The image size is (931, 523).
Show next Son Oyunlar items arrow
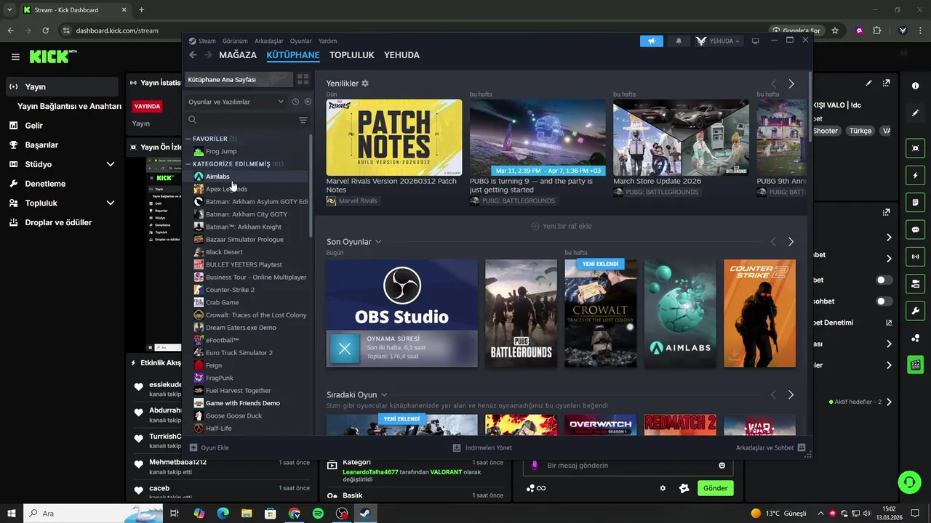pos(791,241)
